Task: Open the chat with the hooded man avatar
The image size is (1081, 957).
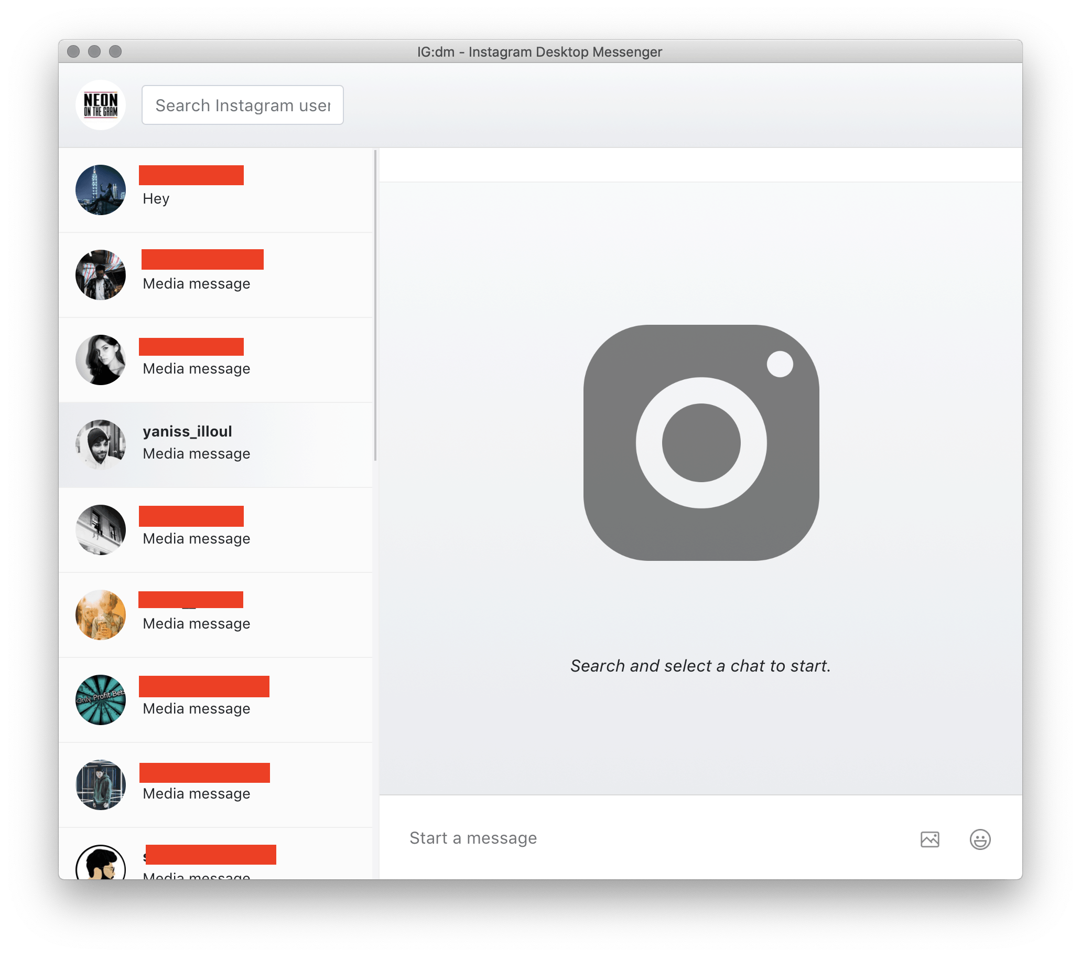Action: 216,784
